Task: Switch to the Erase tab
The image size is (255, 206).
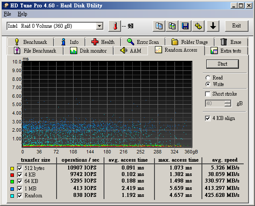Action: click(231, 42)
